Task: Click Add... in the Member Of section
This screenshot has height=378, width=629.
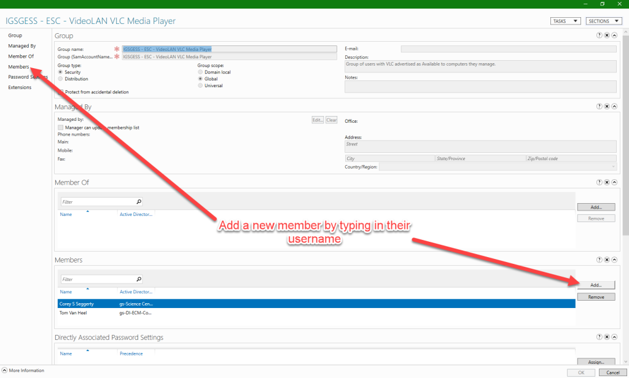Action: [596, 207]
